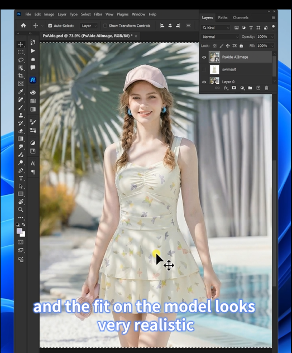Click the foreground color swatch
Image resolution: width=292 pixels, height=353 pixels.
click(20, 231)
